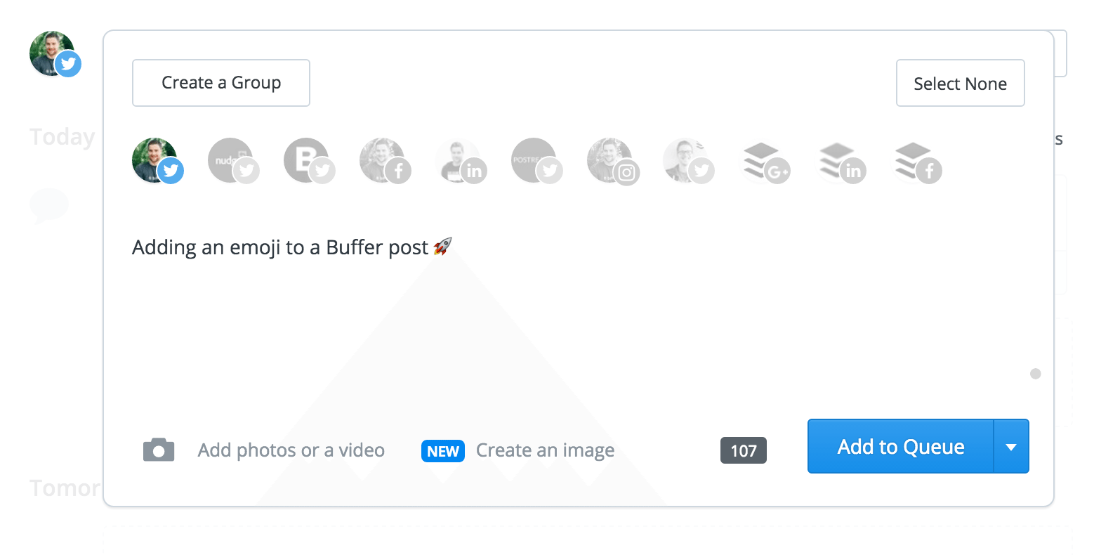Open the Add to Queue scheduling dropdown

click(1011, 446)
